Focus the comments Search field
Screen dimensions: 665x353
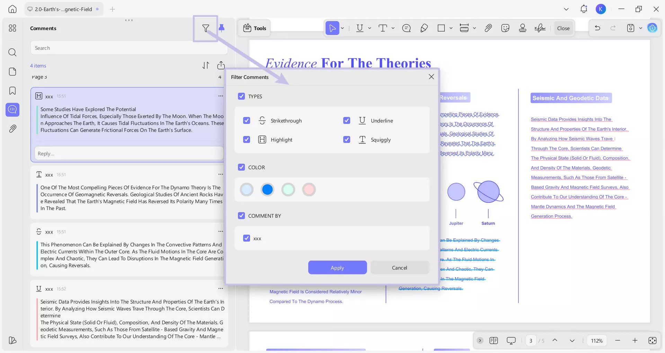[129, 48]
